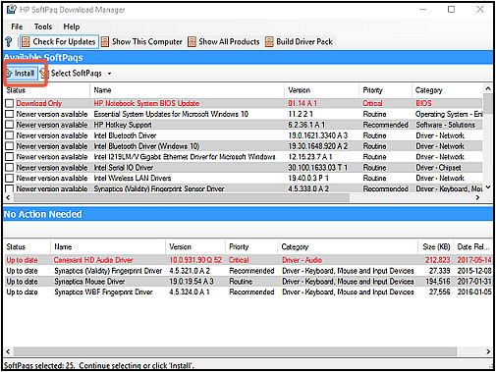The width and height of the screenshot is (496, 372).
Task: Click the HP SoftPaq Download Manager title icon
Action: point(12,9)
